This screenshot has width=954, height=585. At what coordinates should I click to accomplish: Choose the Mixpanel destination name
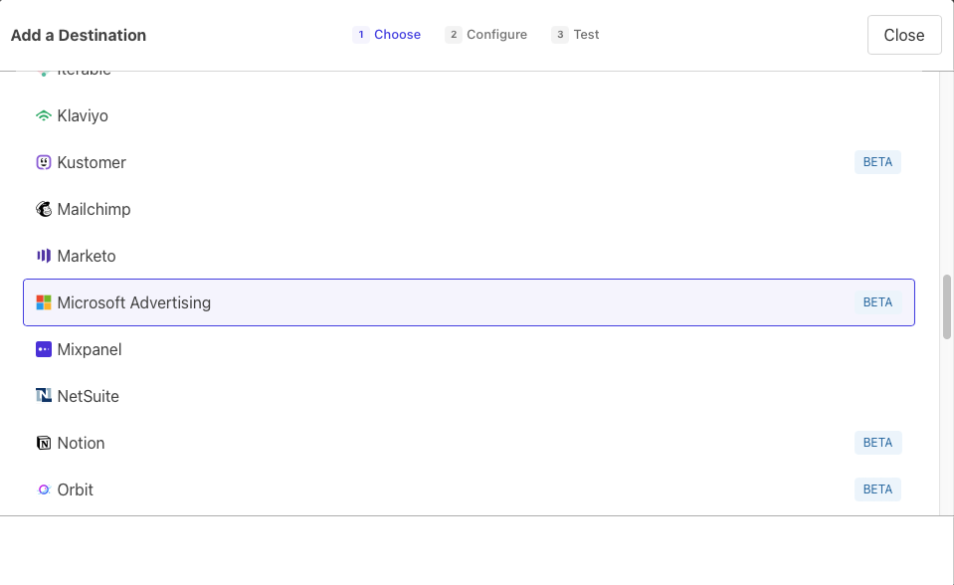90,350
